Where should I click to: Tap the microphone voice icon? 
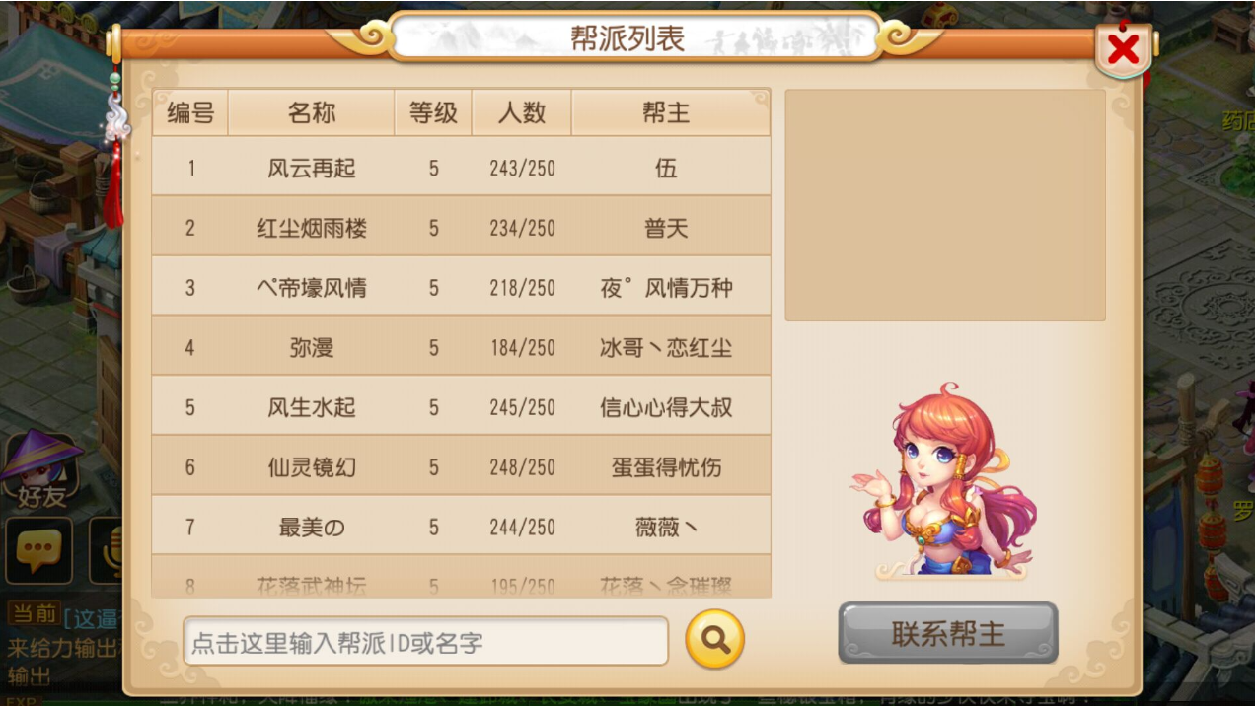point(106,550)
